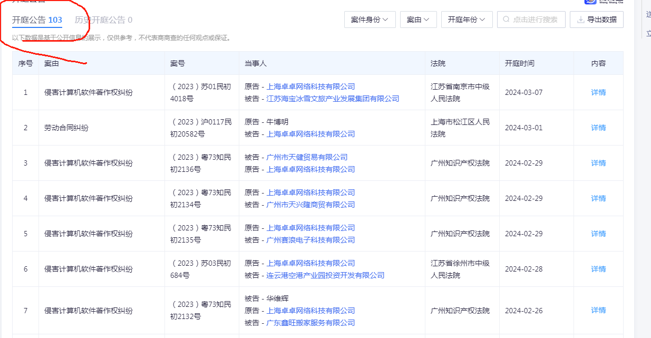The width and height of the screenshot is (651, 338).
Task: View 详情 for case 粤73知民初2135号
Action: [x=598, y=234]
